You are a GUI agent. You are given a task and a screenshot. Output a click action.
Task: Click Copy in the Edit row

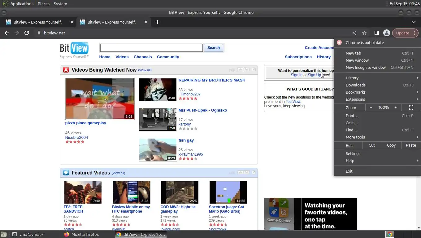[x=391, y=145]
